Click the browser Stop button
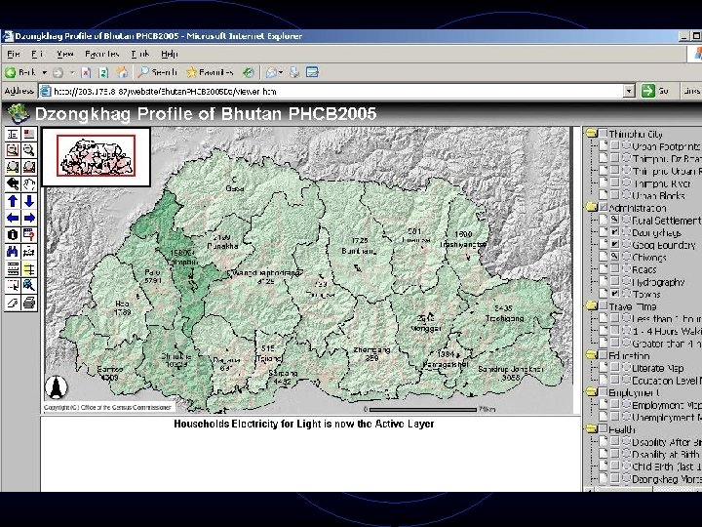This screenshot has height=527, width=702. click(x=86, y=72)
